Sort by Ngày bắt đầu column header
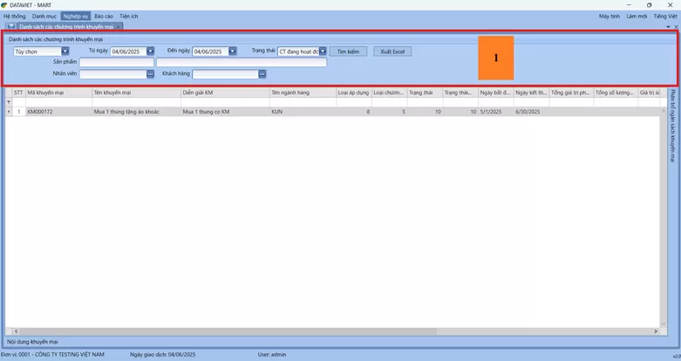Image resolution: width=681 pixels, height=361 pixels. (496, 92)
